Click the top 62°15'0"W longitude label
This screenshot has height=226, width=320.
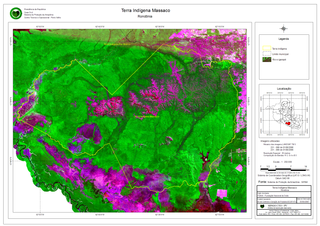tap(220, 27)
